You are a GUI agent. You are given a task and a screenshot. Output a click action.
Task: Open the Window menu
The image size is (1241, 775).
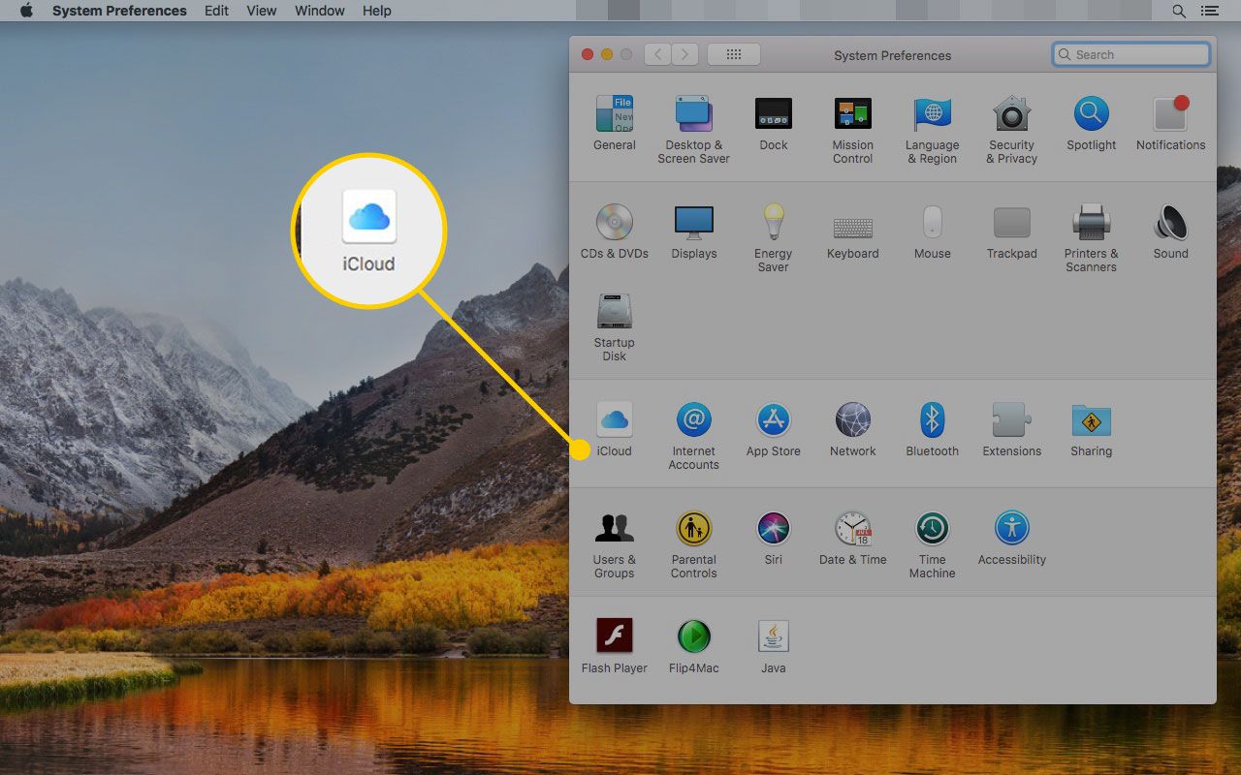click(320, 11)
